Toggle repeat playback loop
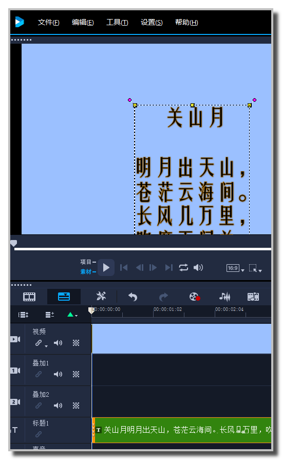This screenshot has width=282, height=460. click(183, 268)
